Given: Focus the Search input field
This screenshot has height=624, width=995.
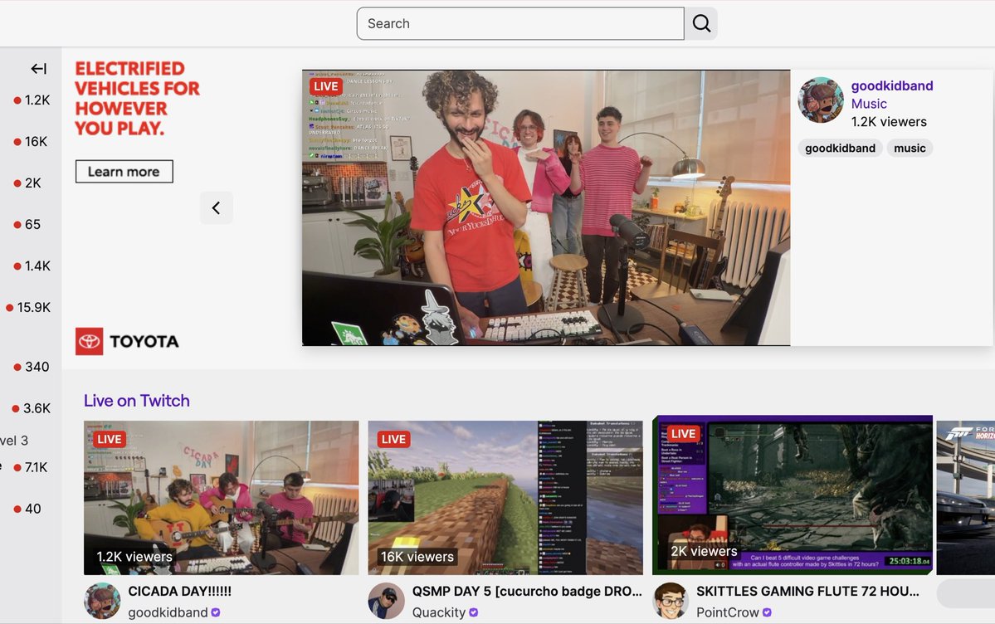Looking at the screenshot, I should tap(520, 23).
